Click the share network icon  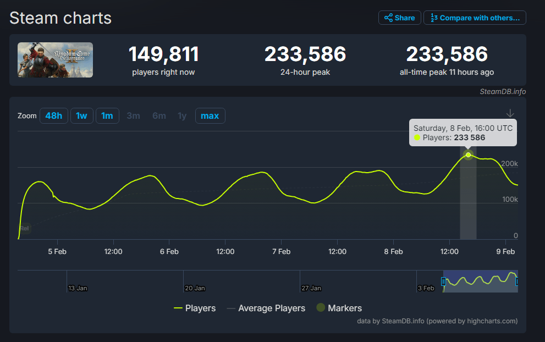[389, 18]
